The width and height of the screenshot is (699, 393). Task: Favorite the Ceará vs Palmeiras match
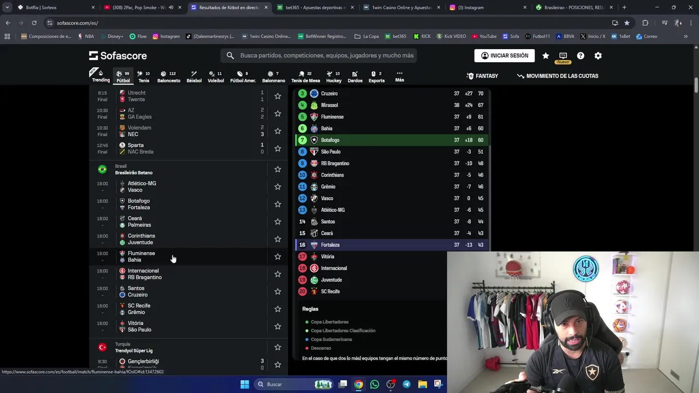click(x=277, y=222)
